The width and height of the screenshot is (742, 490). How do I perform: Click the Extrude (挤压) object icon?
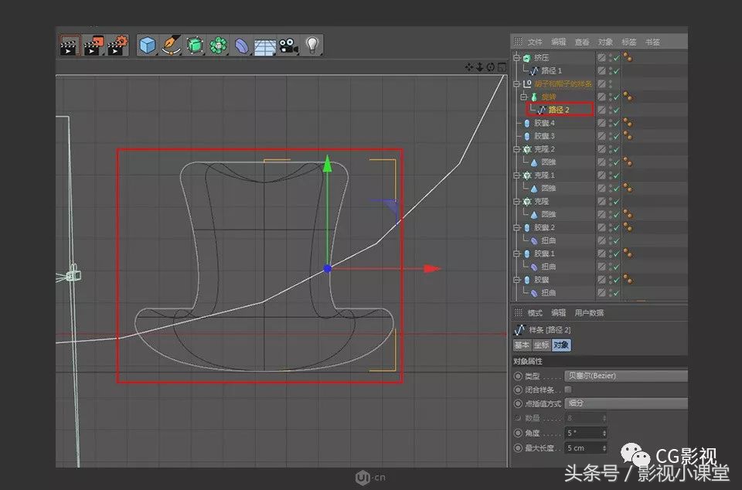pyautogui.click(x=526, y=58)
